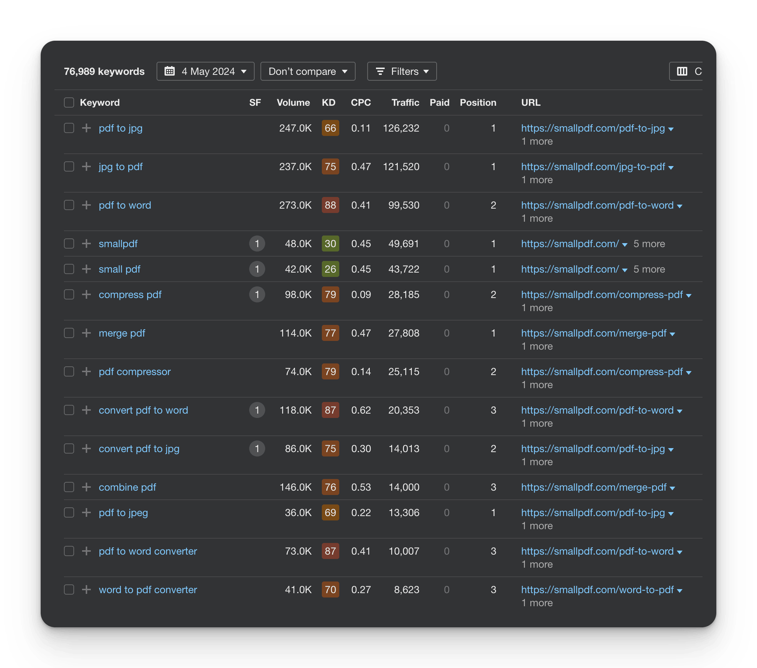Screen dimensions: 757x668
Task: Select the checkbox for 'merge pdf'
Action: tap(69, 333)
